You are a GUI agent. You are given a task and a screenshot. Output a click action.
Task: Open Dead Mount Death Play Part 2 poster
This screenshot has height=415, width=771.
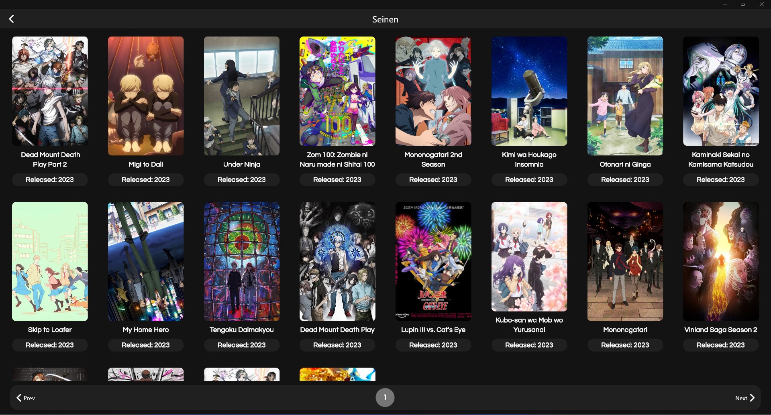click(50, 91)
